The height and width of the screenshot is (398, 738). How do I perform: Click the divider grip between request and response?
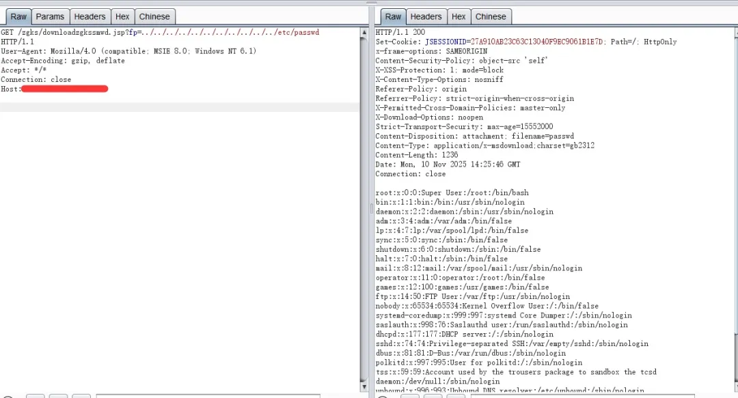372,208
